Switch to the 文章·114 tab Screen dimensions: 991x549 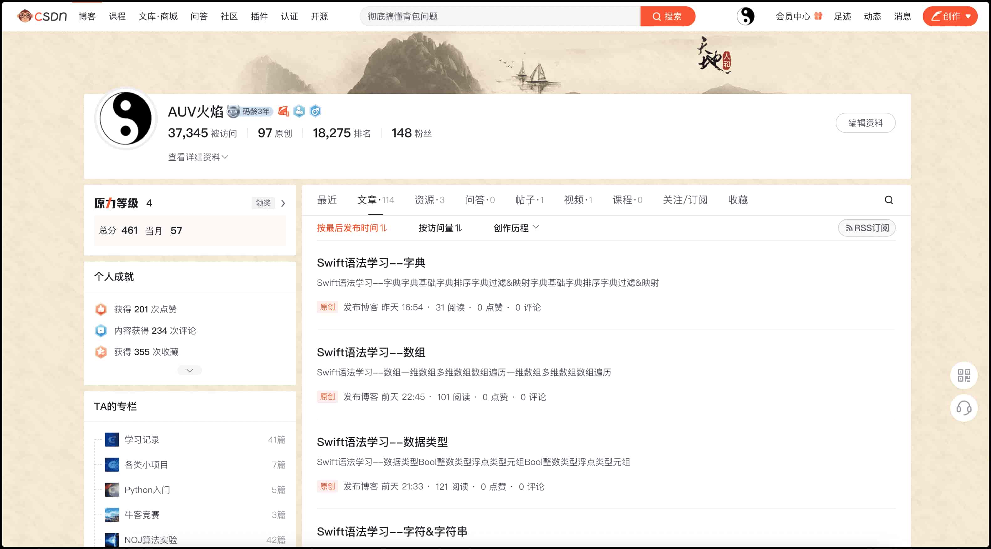coord(376,200)
